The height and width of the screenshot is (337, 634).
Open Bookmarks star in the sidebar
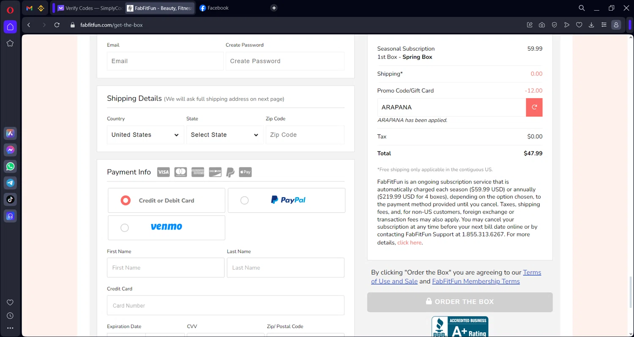pyautogui.click(x=10, y=43)
